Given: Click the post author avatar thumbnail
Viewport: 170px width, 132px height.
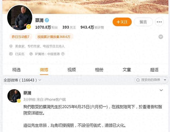Looking at the screenshot, I should click(x=14, y=96).
